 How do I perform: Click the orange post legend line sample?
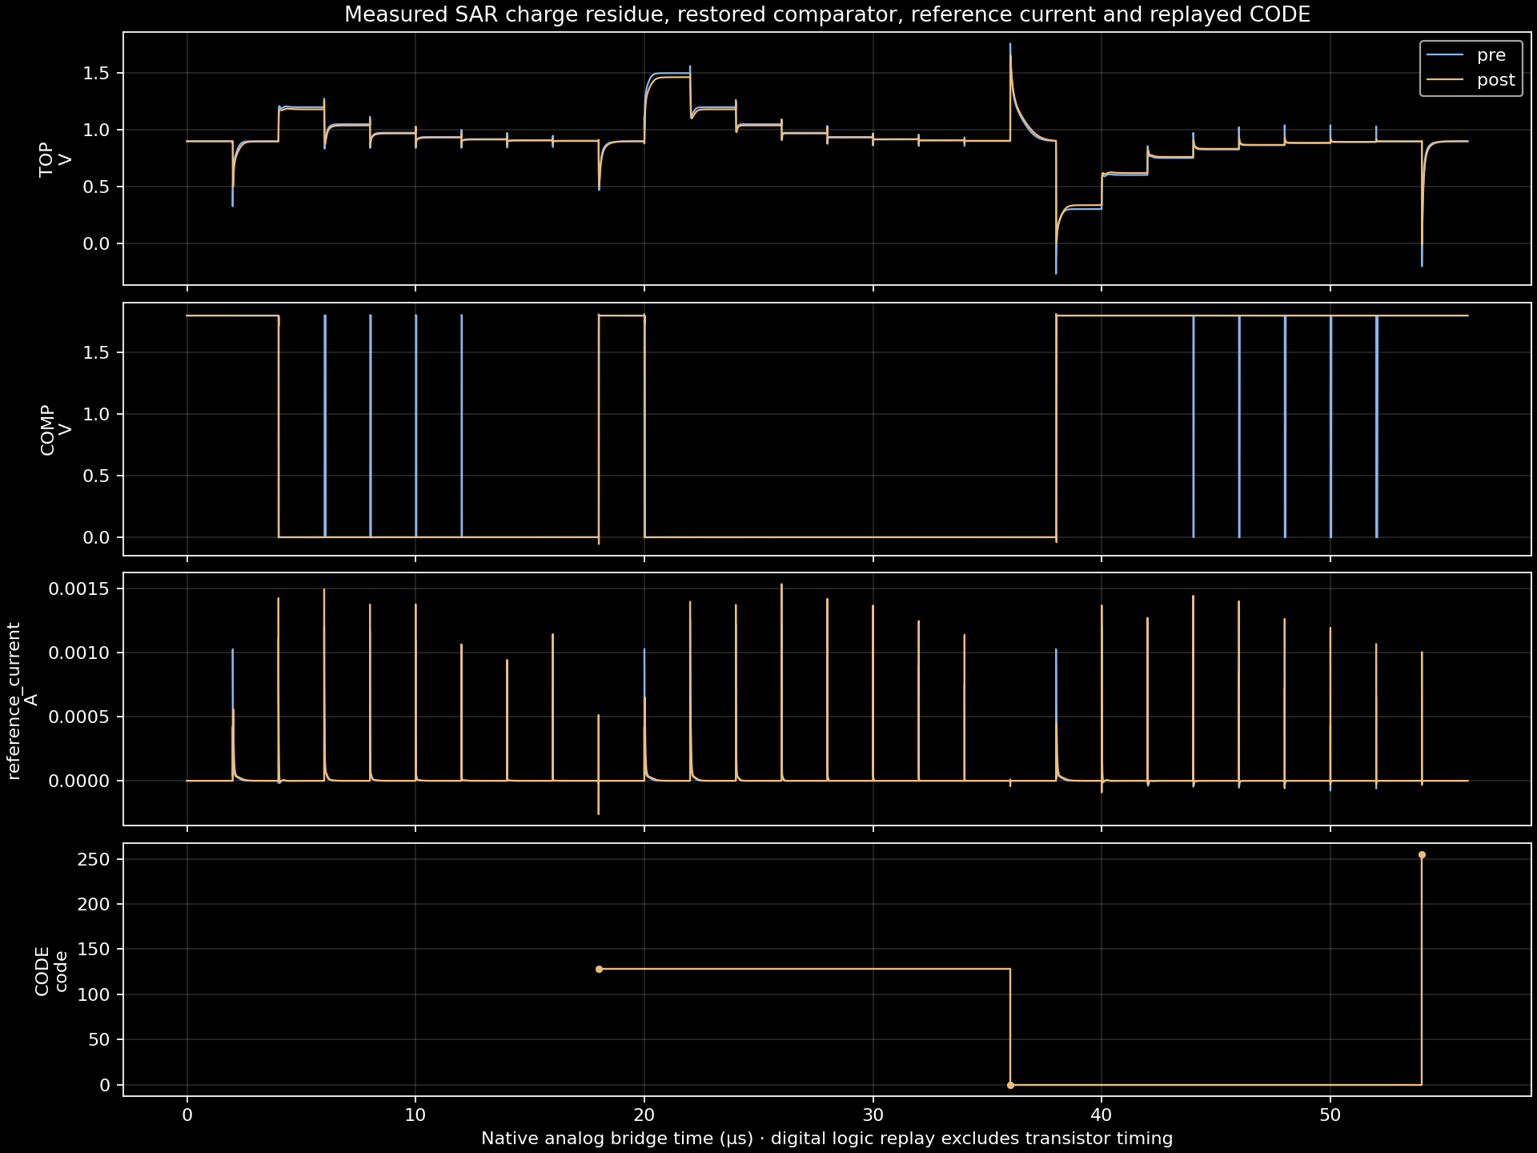click(1446, 80)
